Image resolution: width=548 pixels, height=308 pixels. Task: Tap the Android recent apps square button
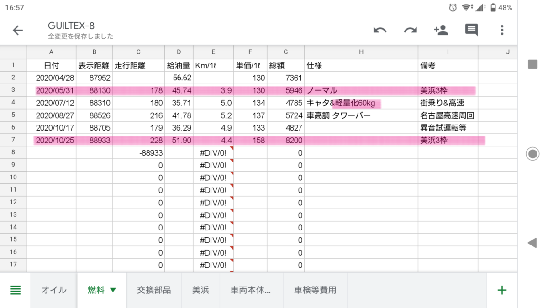pos(532,64)
